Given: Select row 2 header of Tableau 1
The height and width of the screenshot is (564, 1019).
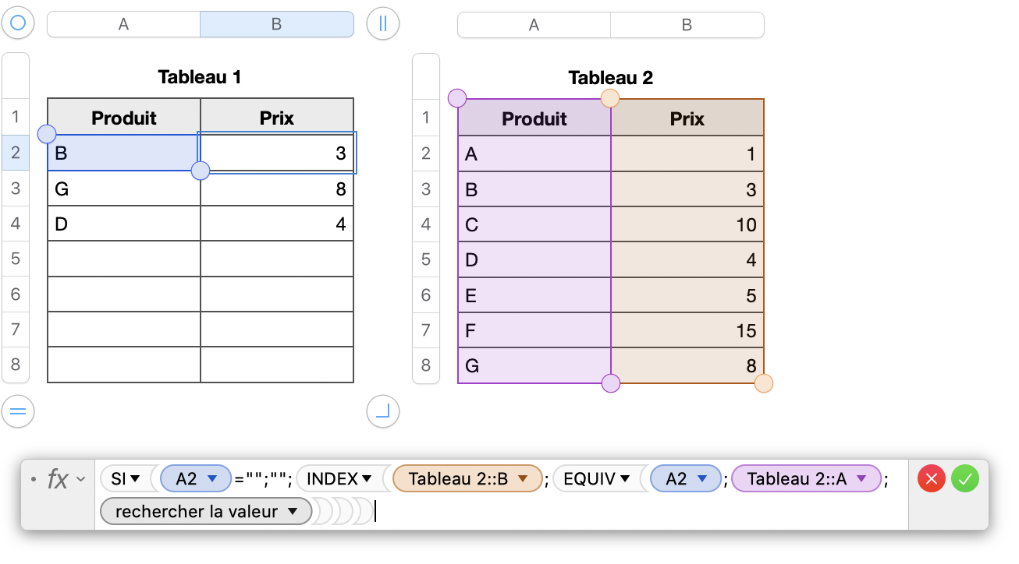Looking at the screenshot, I should (x=16, y=153).
